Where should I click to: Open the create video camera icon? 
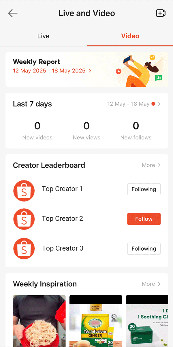coord(161,13)
